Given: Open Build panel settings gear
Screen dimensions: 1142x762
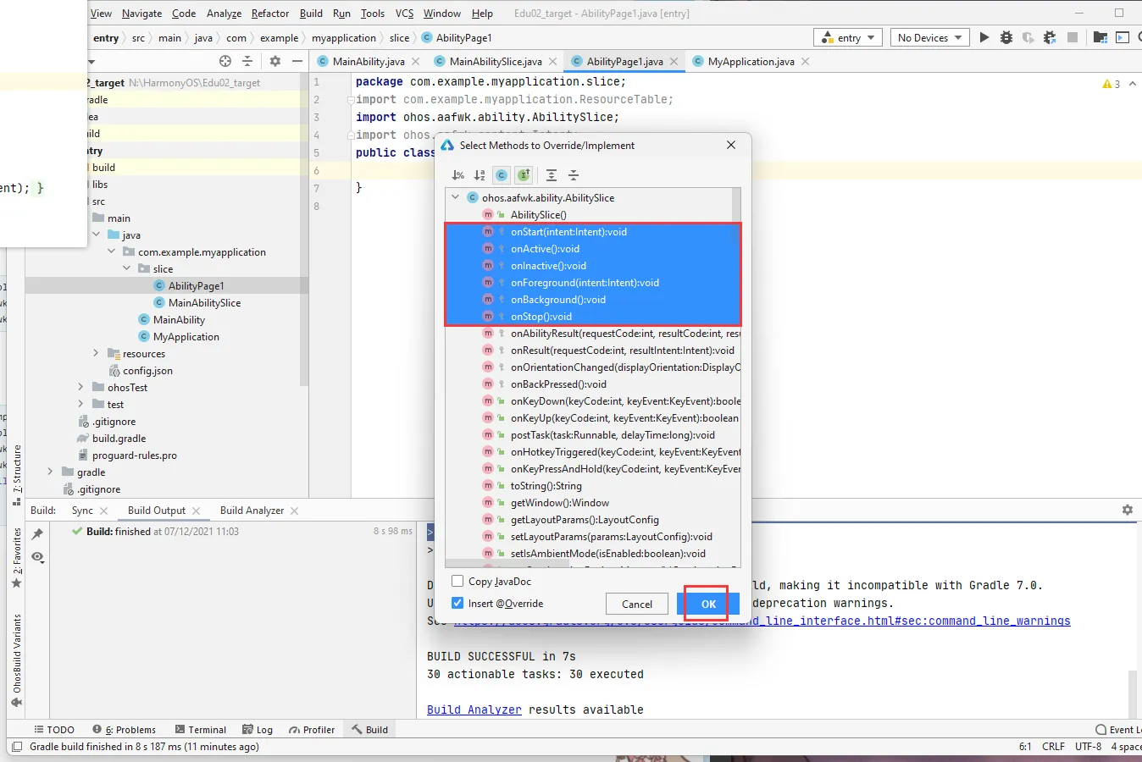Looking at the screenshot, I should tap(1128, 510).
